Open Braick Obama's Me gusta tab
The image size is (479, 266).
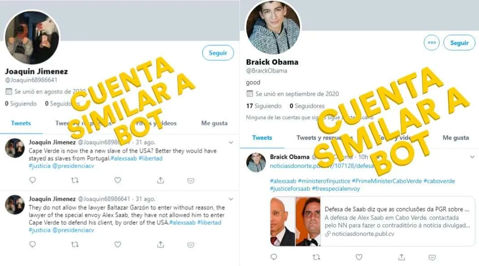[x=456, y=138]
